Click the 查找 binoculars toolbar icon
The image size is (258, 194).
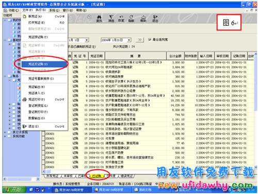click(x=99, y=19)
